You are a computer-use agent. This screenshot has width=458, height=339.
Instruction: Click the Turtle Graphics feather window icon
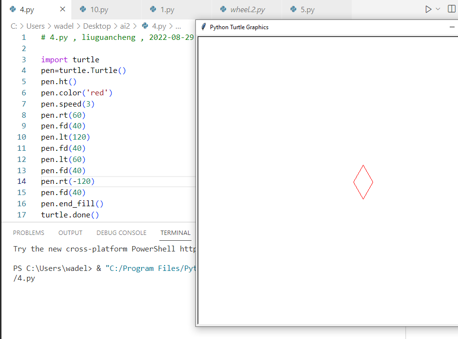(x=204, y=27)
